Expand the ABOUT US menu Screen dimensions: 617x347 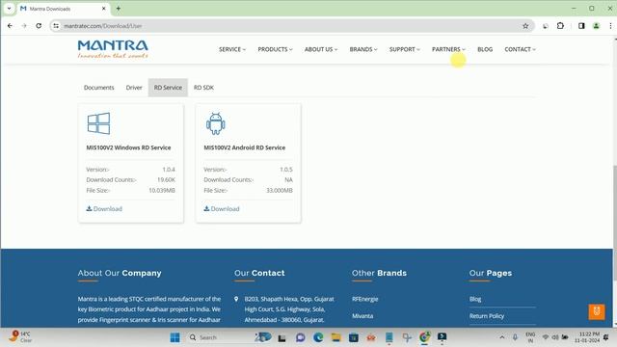[x=321, y=49]
